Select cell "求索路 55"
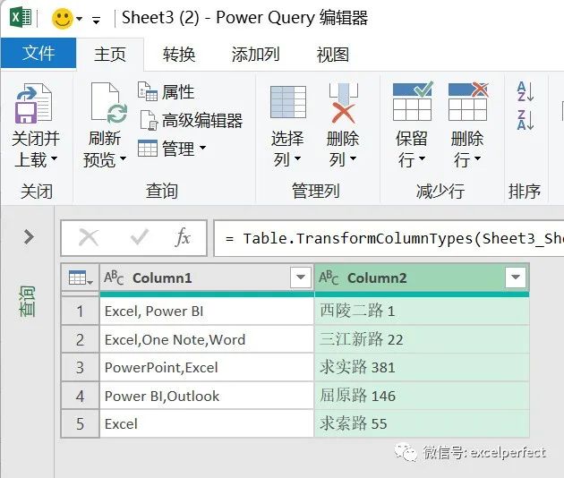 pyautogui.click(x=422, y=424)
